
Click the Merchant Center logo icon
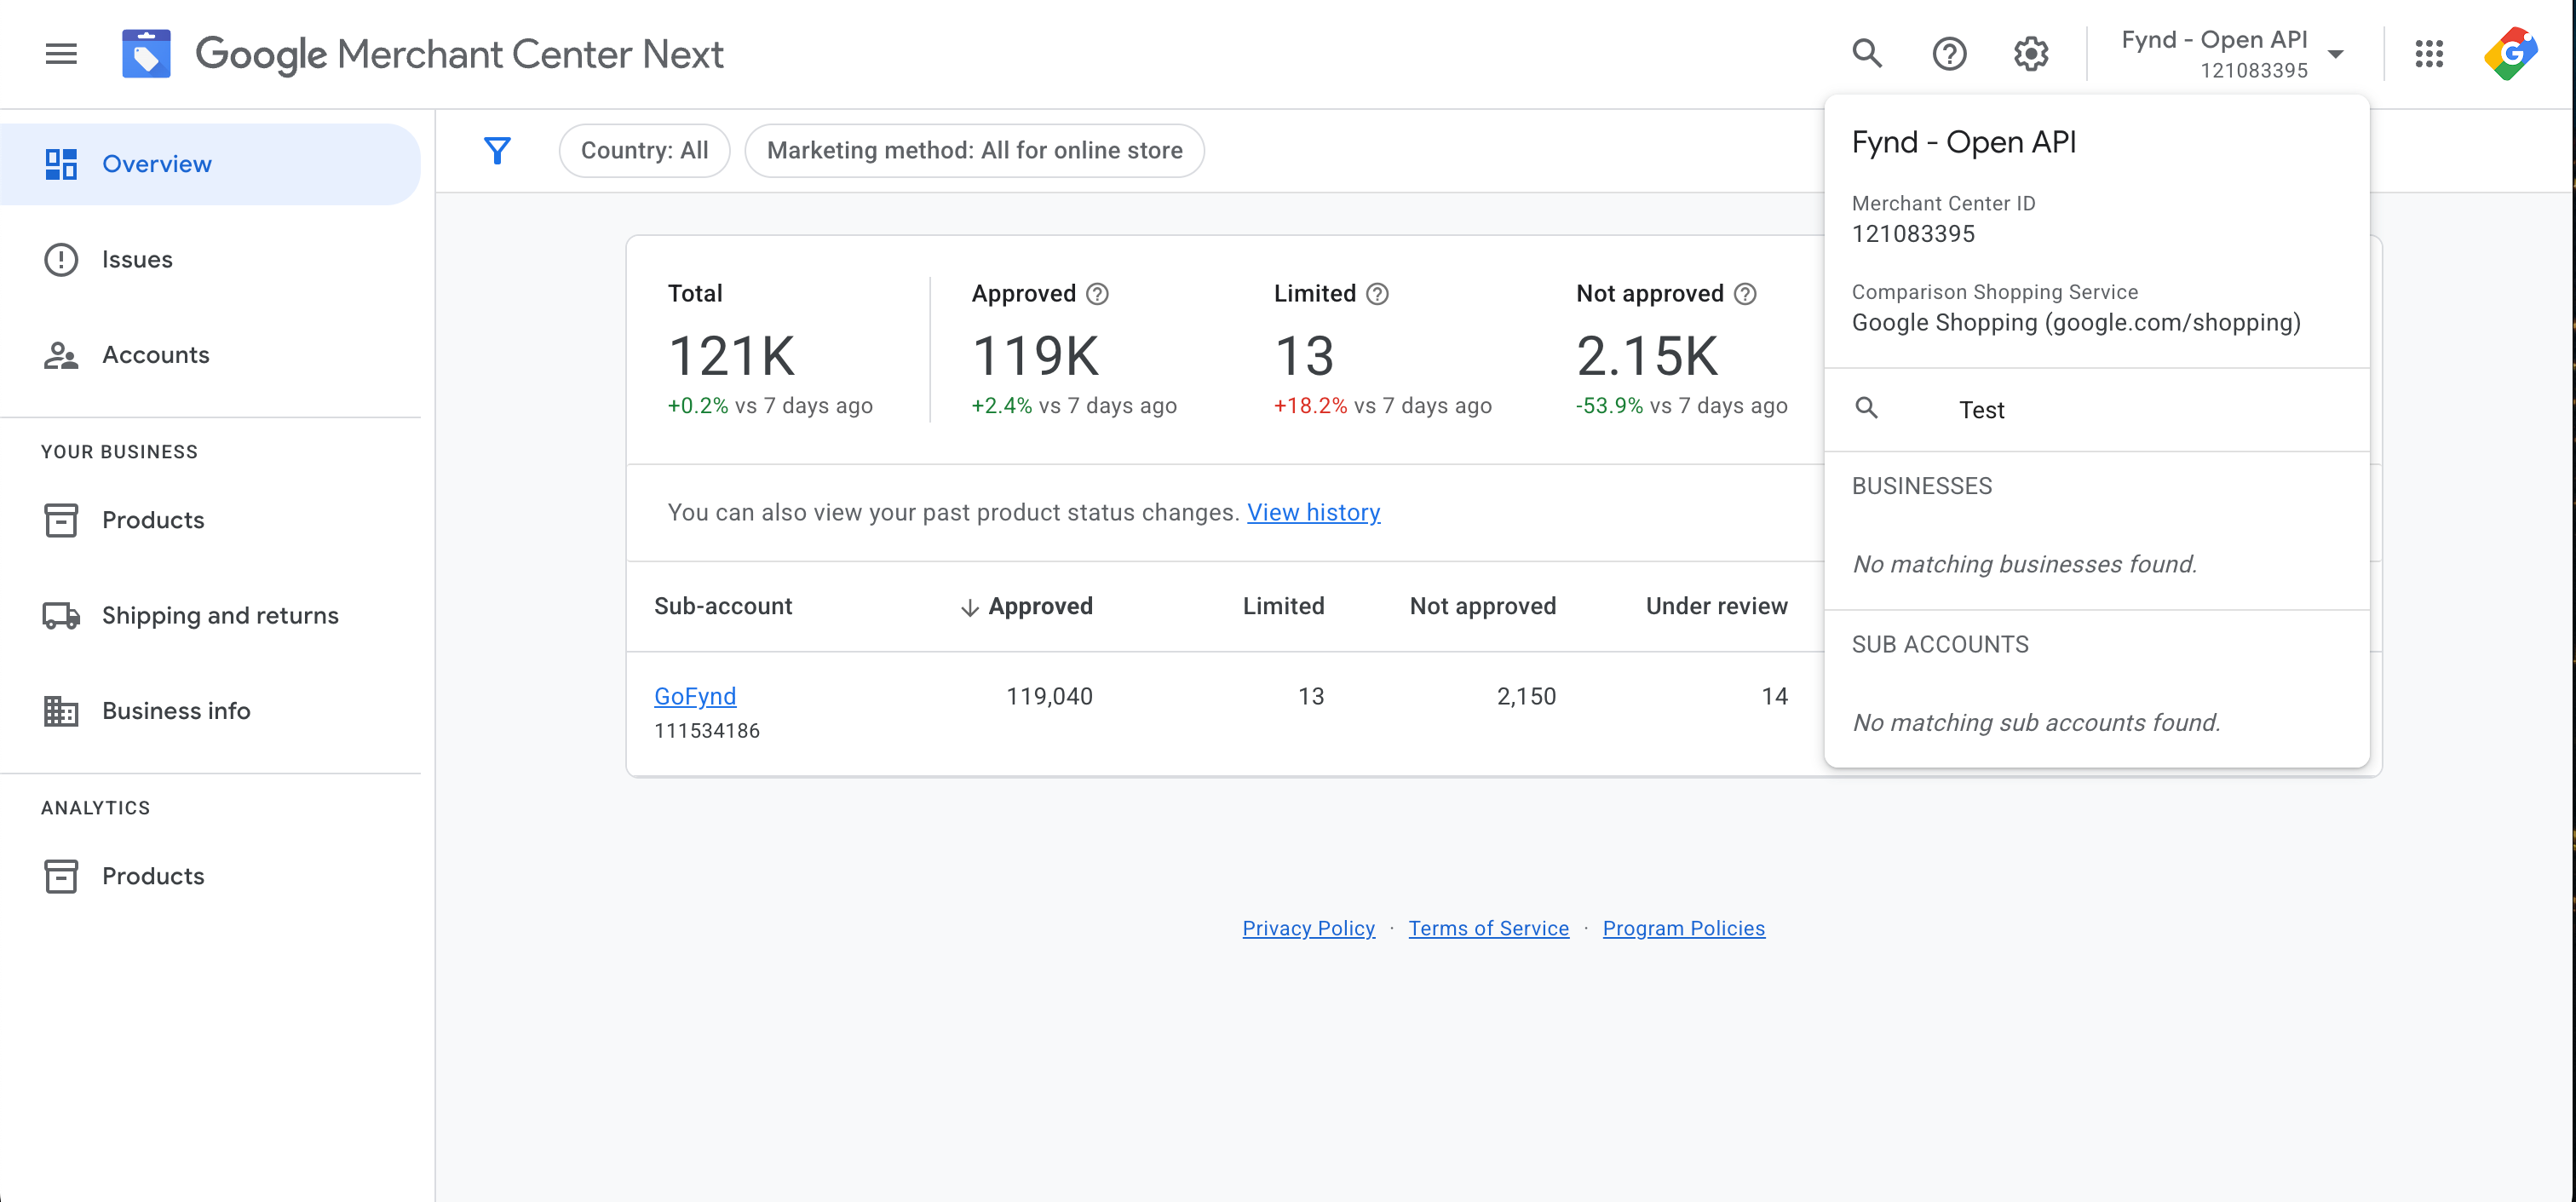click(146, 54)
